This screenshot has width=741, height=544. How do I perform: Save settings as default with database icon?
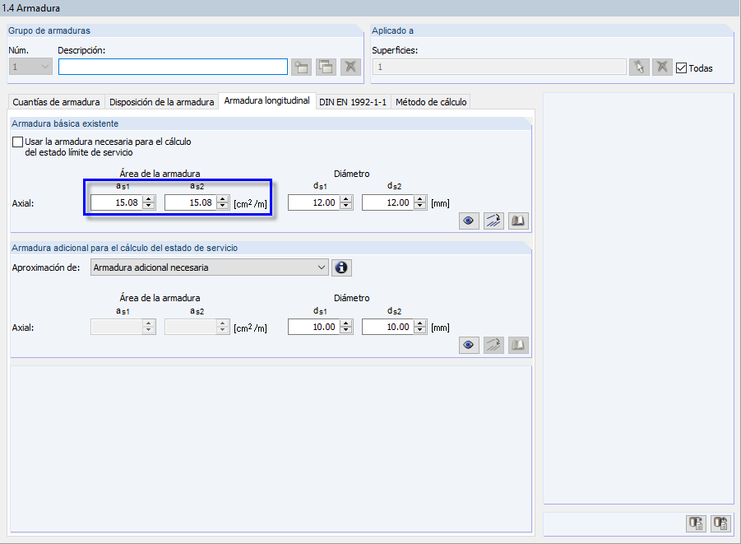695,523
